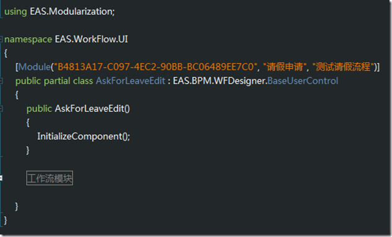392x237 pixels.
Task: Click the BaseUserControl base type
Action: point(303,81)
